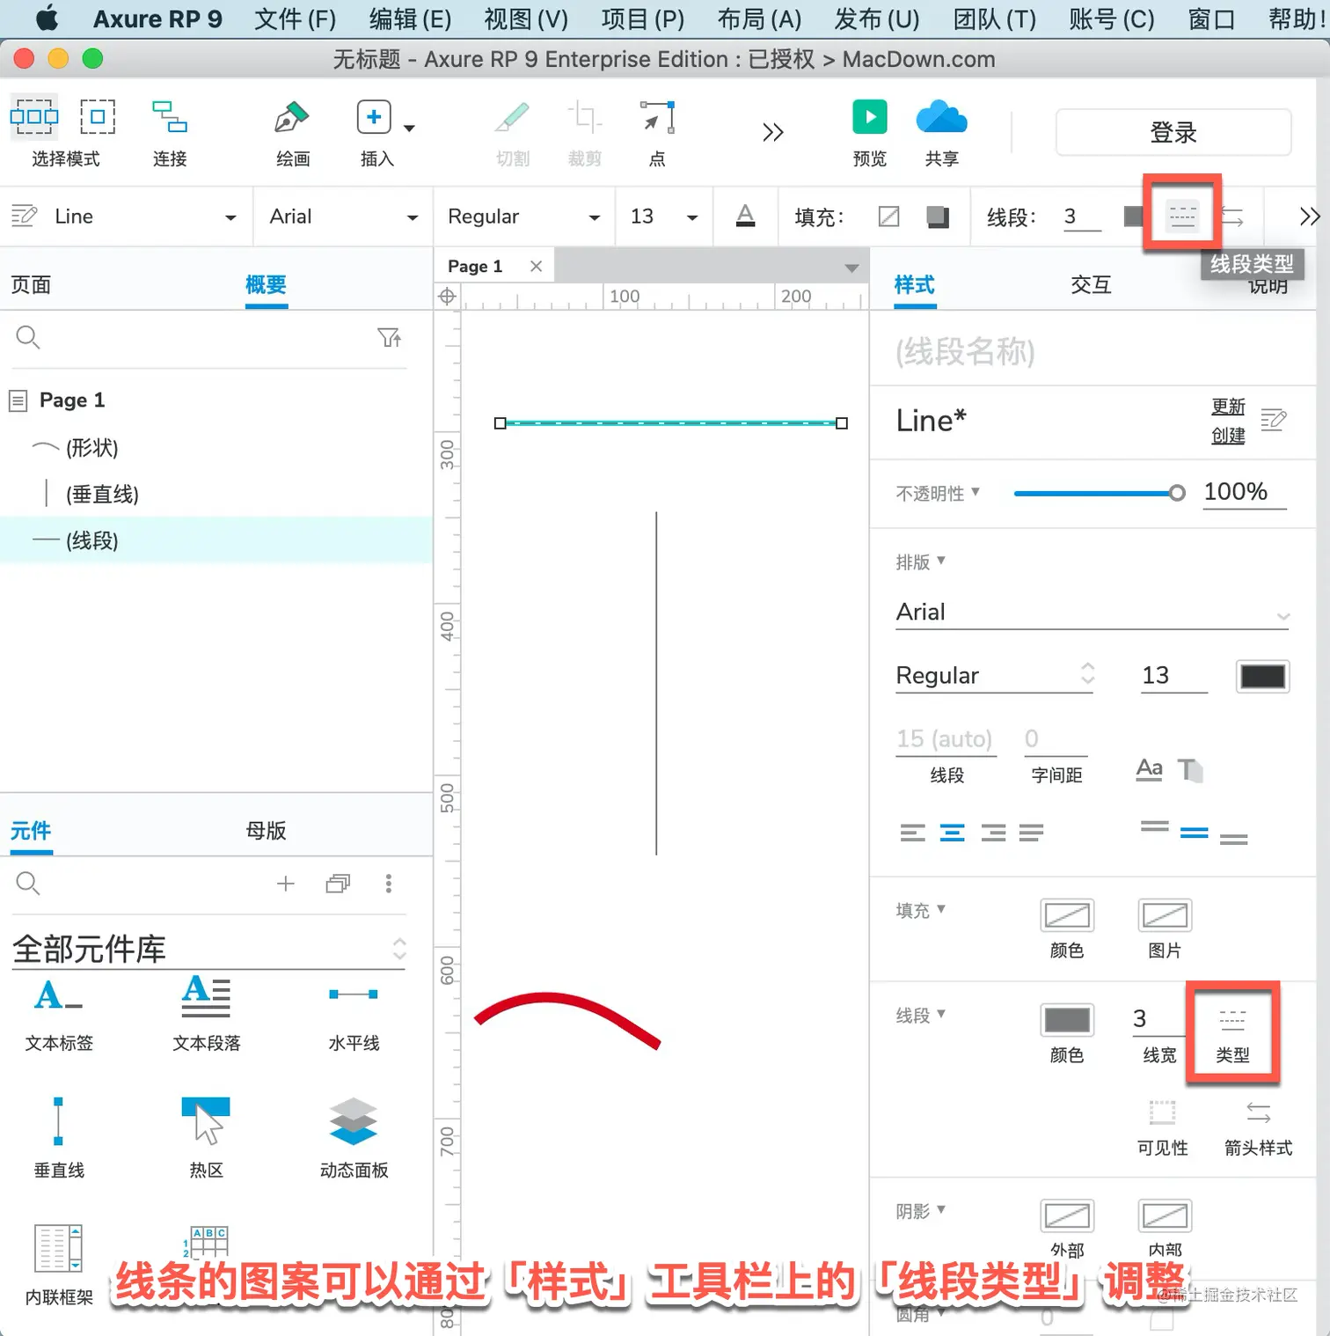
Task: Open the 箭头样式 arrow style option
Action: click(1258, 1127)
